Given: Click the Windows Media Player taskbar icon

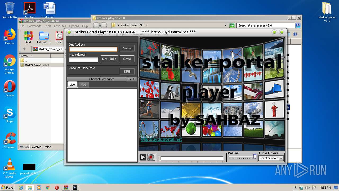Looking at the screenshot, I should (x=39, y=188).
